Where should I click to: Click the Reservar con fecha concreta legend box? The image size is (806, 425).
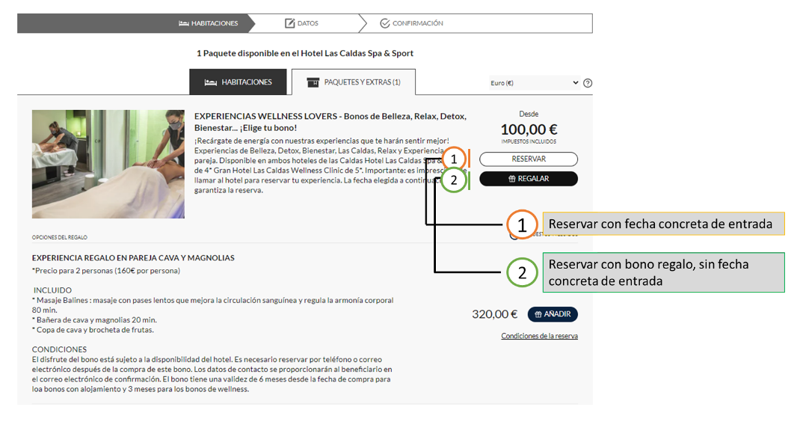tap(662, 224)
